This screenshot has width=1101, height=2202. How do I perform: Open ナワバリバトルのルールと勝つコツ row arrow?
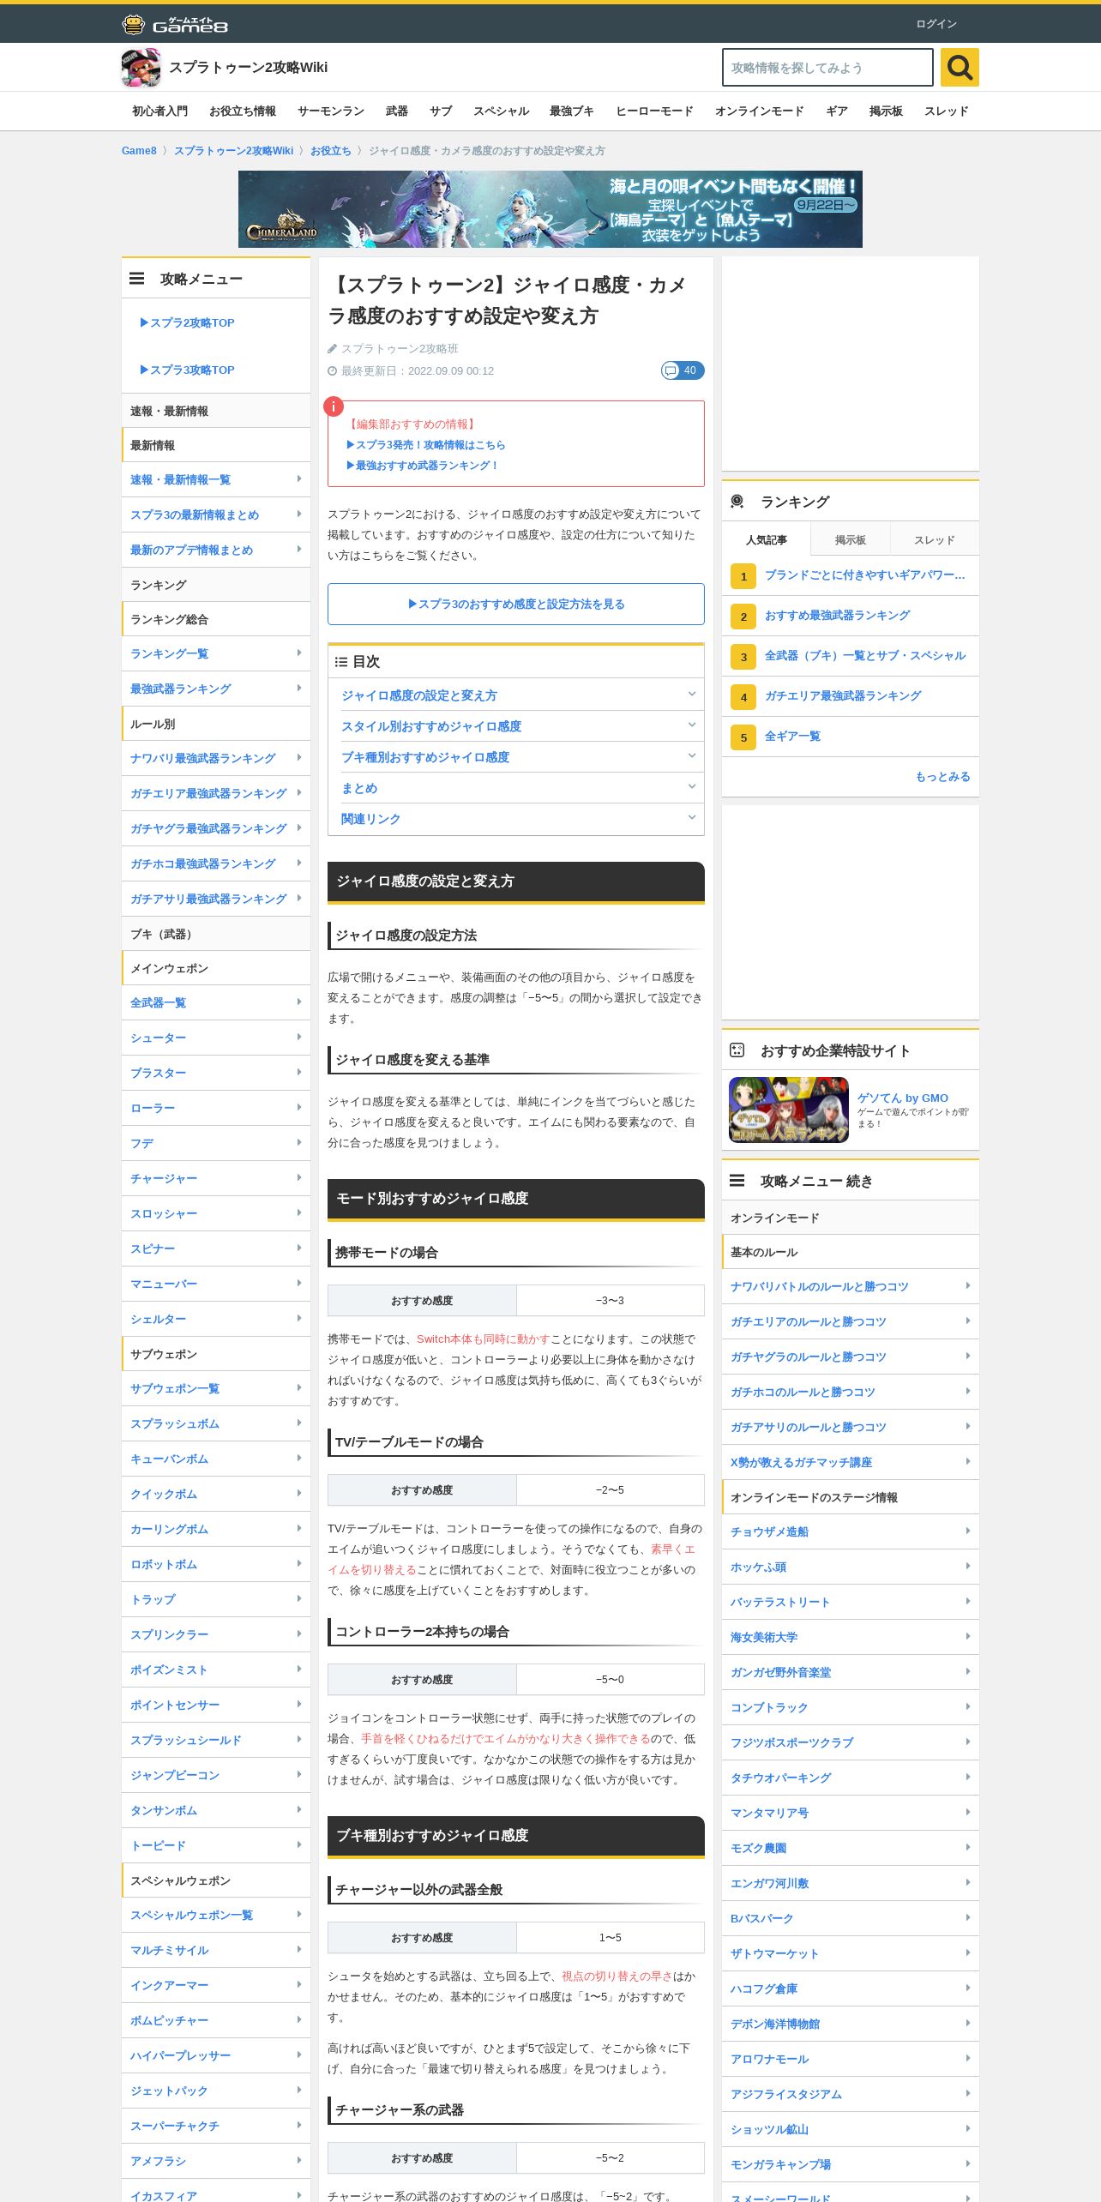tap(967, 1286)
